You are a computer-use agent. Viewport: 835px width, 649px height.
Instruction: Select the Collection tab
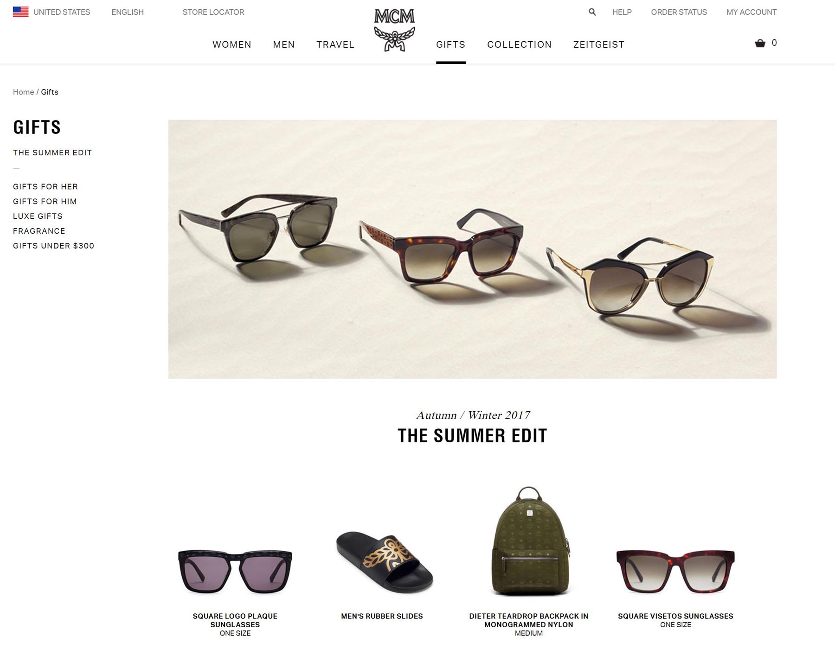519,45
